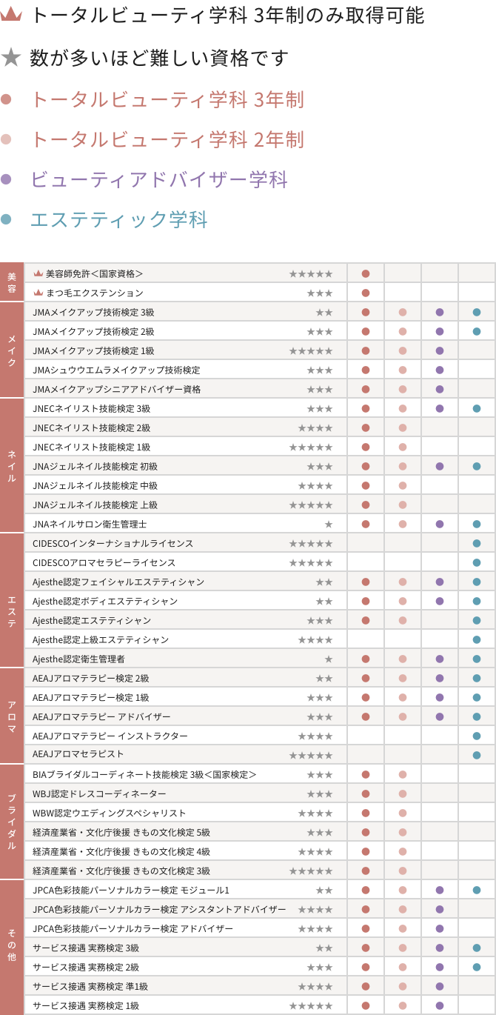Select the ブライダル category label
This screenshot has height=1015, width=496.
click(x=12, y=822)
